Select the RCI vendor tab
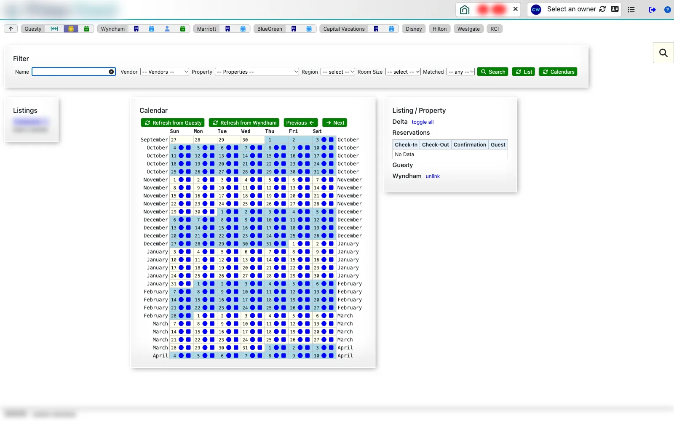Image resolution: width=674 pixels, height=421 pixels. point(495,29)
